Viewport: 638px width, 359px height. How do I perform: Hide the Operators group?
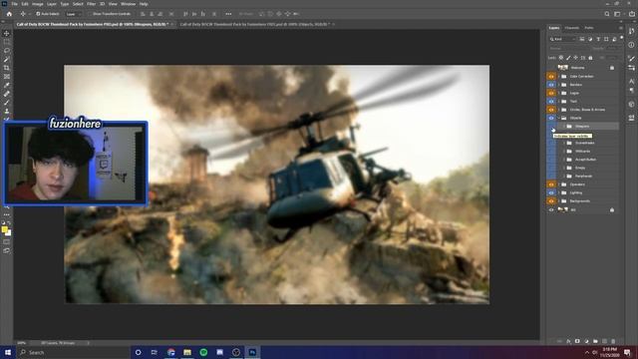(x=551, y=184)
